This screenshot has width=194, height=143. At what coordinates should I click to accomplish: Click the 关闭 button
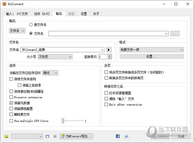point(181,136)
